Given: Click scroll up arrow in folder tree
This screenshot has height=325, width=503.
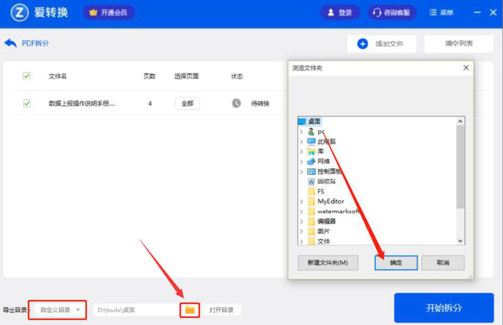Looking at the screenshot, I should point(460,121).
